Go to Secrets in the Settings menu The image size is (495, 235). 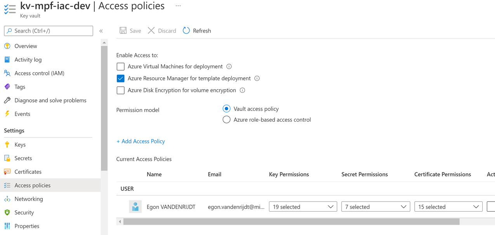click(23, 158)
